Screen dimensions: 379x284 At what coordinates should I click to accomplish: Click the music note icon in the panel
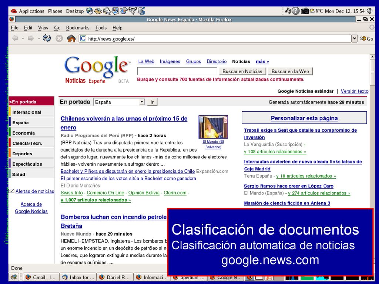pos(288,11)
